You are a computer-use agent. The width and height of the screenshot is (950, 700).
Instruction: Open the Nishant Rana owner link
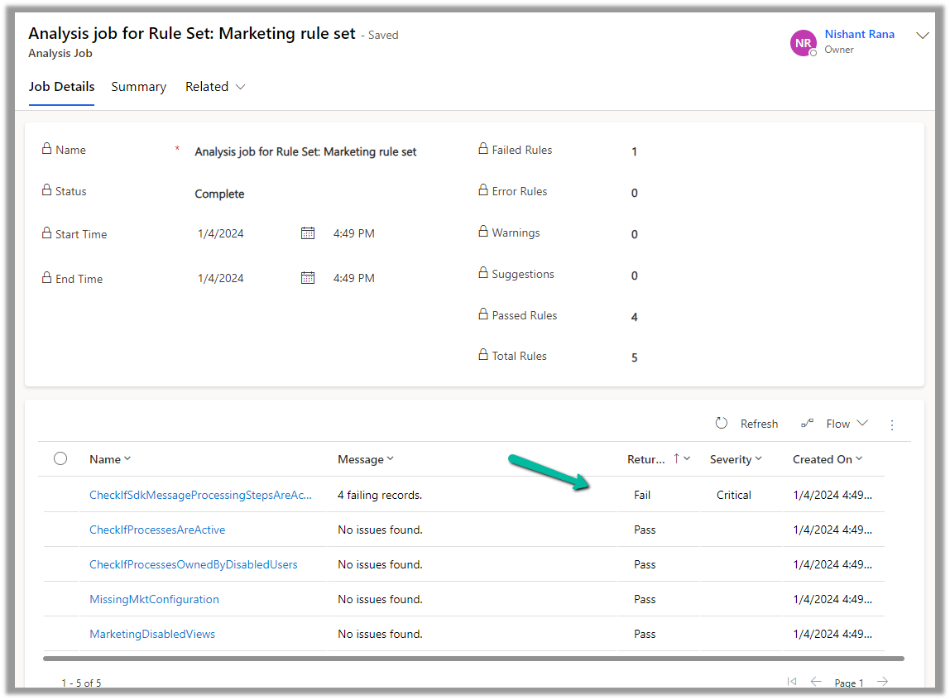[x=859, y=35]
